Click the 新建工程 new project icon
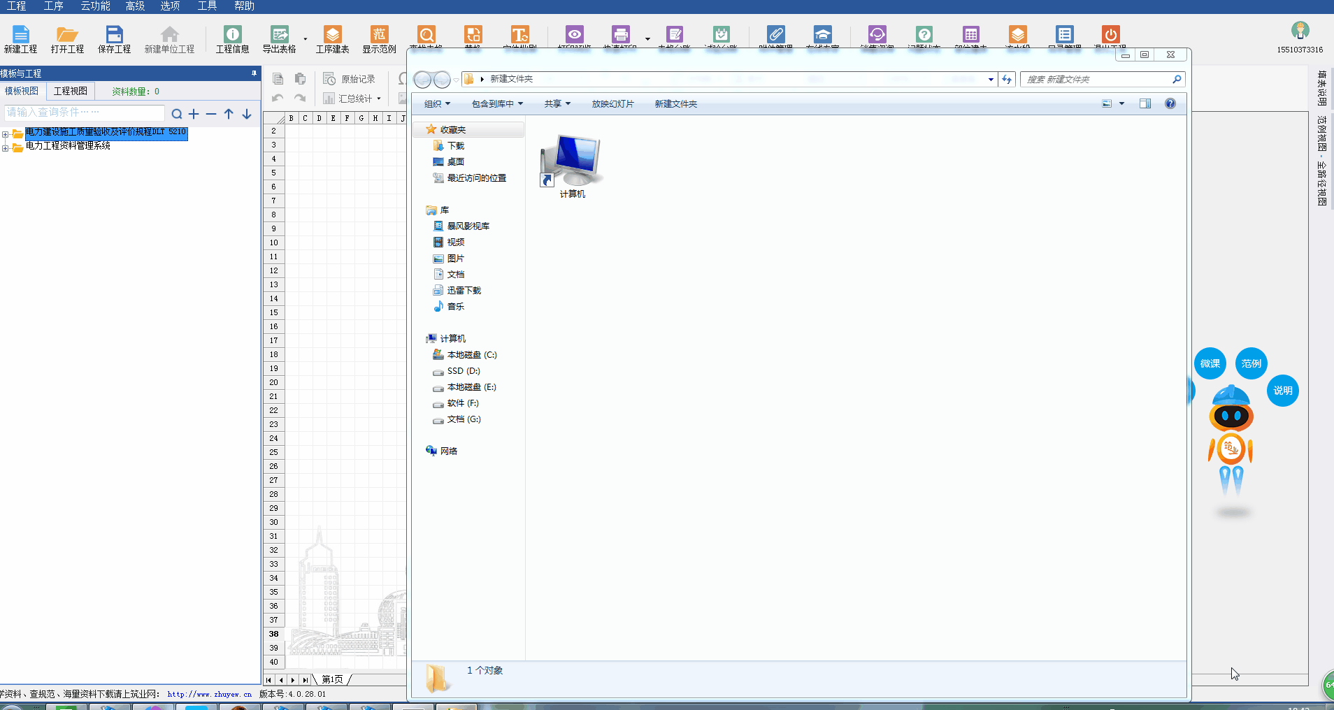This screenshot has height=710, width=1334. pyautogui.click(x=20, y=35)
